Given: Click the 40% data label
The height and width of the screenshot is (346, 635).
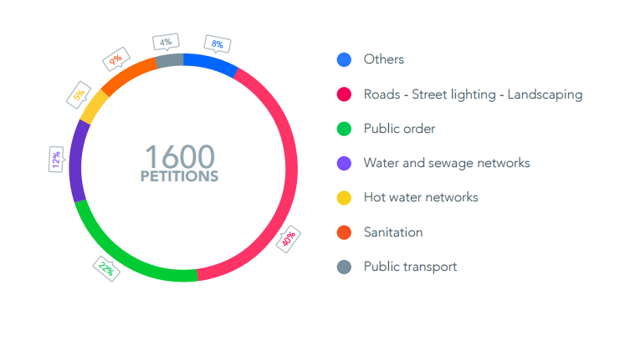Looking at the screenshot, I should pyautogui.click(x=288, y=239).
